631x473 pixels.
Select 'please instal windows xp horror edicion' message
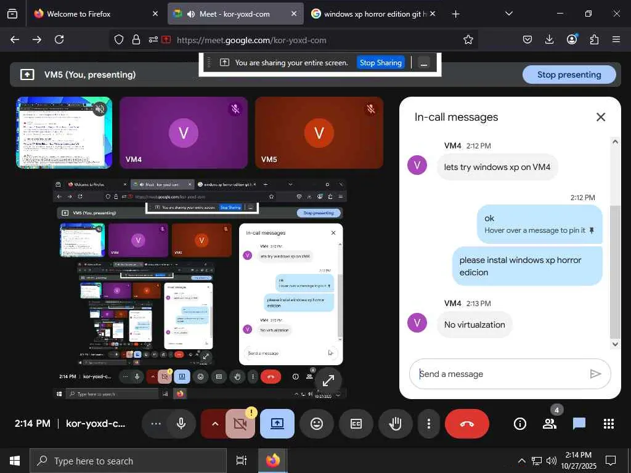click(527, 266)
